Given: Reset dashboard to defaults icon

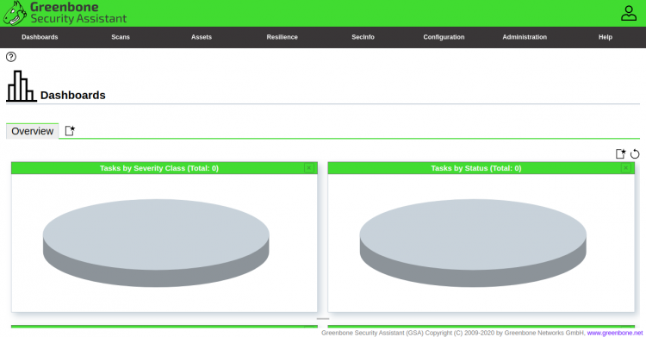Looking at the screenshot, I should [635, 154].
